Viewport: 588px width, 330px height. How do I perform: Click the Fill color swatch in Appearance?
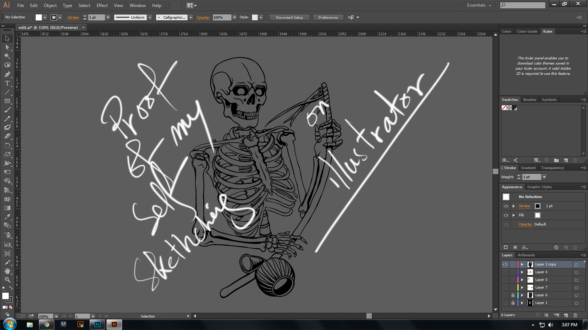537,215
